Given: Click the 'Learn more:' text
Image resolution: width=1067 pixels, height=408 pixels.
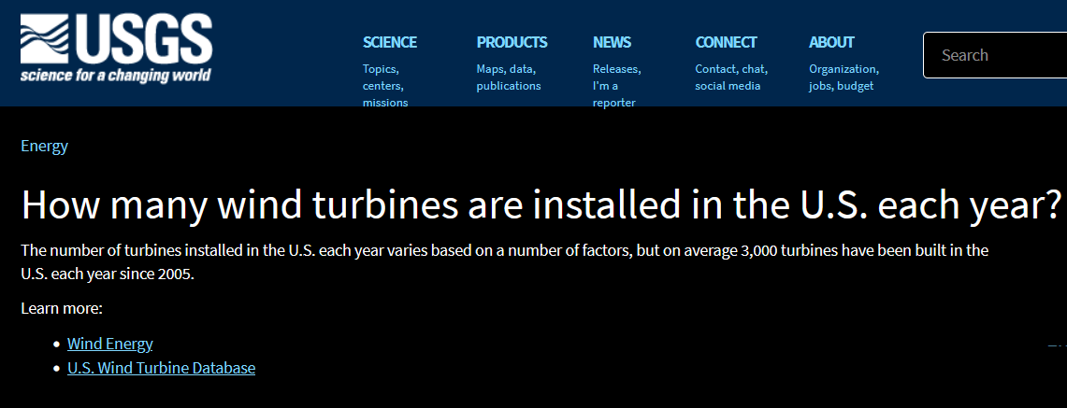Looking at the screenshot, I should pos(62,308).
